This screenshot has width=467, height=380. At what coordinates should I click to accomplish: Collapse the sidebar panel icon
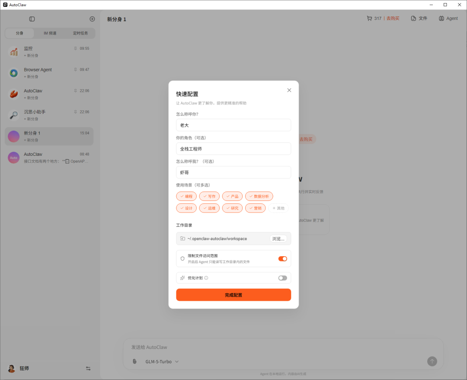tap(32, 19)
